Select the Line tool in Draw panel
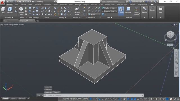The width and height of the screenshot is (180, 101). (x=46, y=11)
